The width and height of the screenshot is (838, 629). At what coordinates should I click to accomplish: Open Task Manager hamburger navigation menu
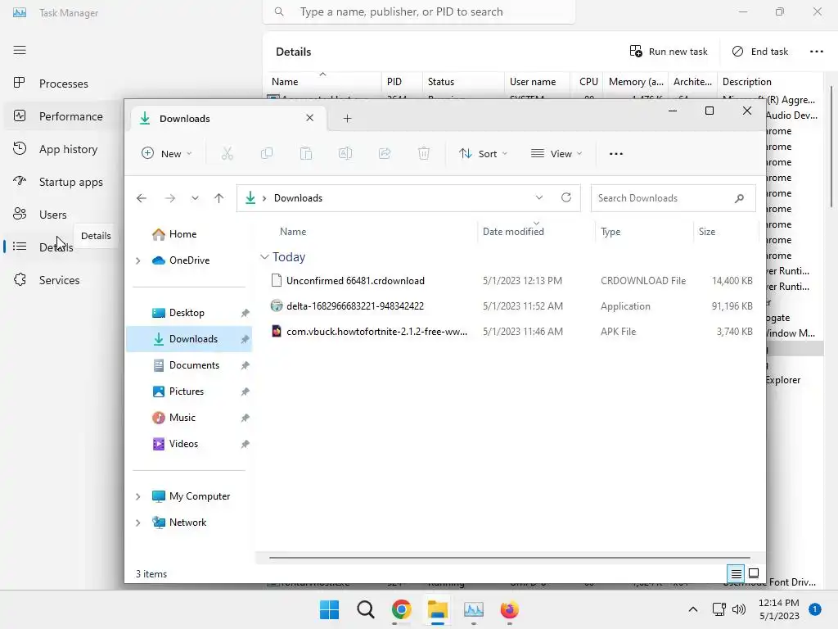20,50
